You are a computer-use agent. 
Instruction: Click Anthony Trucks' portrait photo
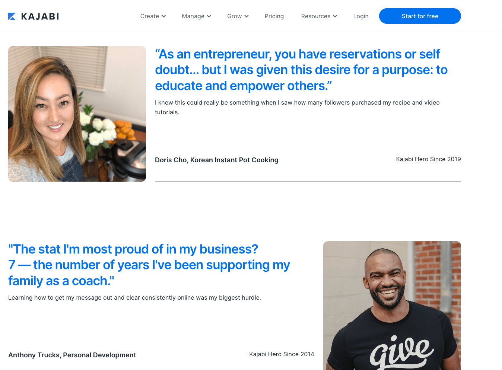point(392,305)
